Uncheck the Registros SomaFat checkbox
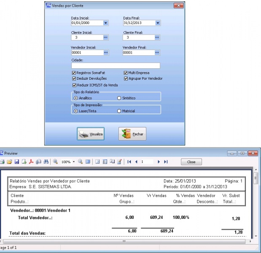This screenshot has width=261, height=253. (x=74, y=73)
